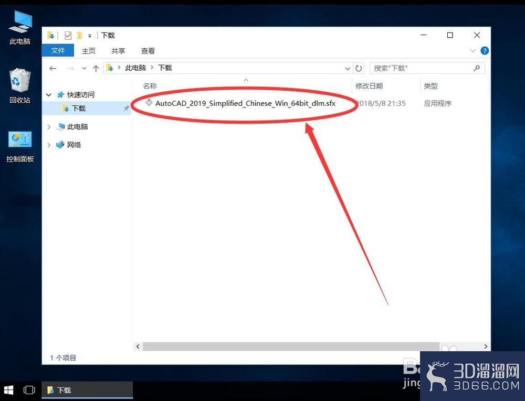Click the AutoCAD installer file icon
This screenshot has height=401, width=525.
click(149, 103)
